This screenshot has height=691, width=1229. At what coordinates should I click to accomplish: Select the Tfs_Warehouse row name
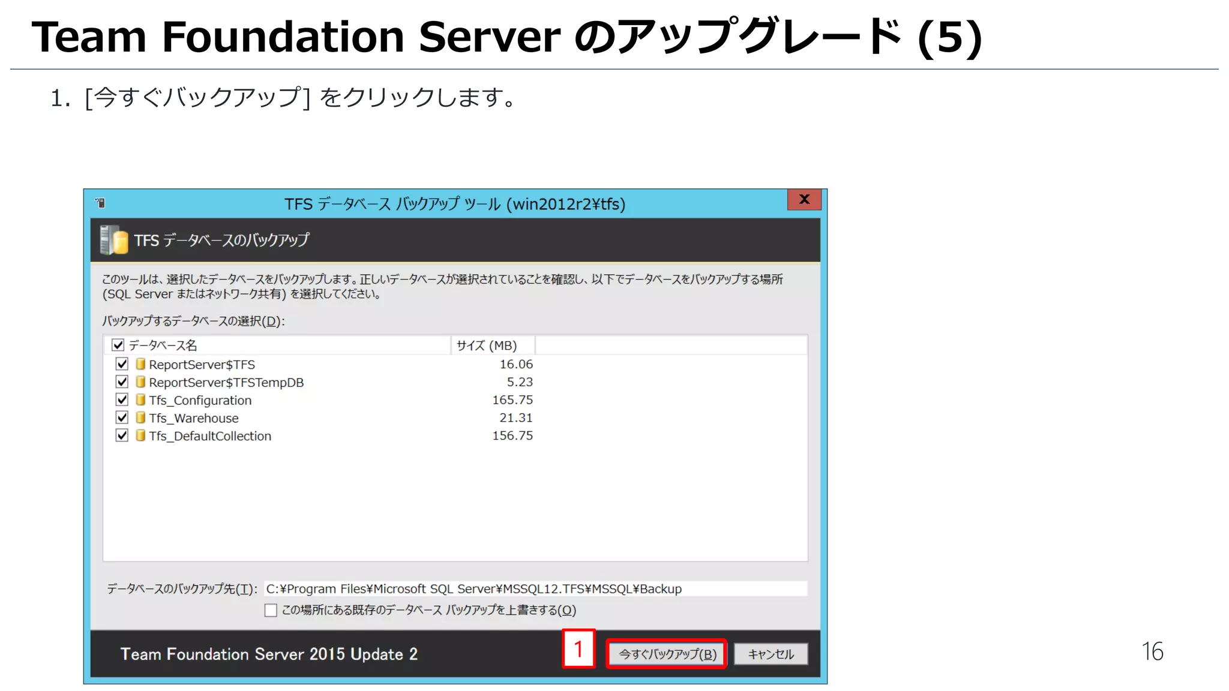point(194,418)
